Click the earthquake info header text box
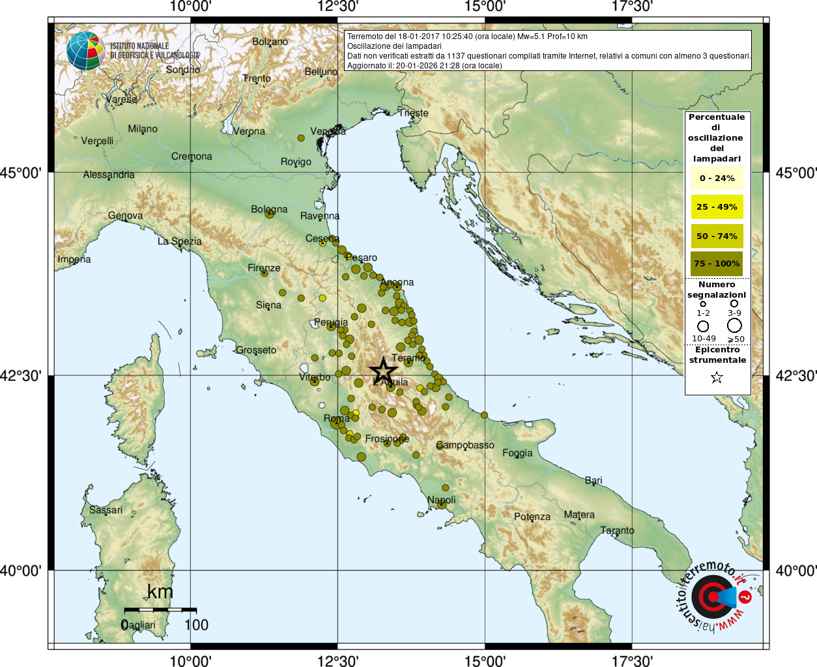Screen dimensions: 817x667 tap(548, 51)
